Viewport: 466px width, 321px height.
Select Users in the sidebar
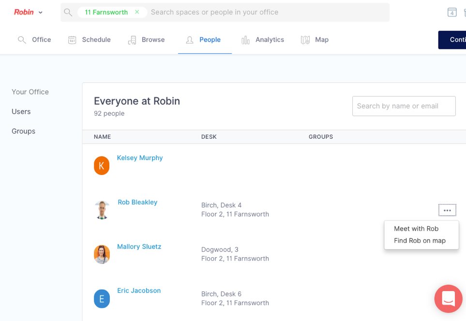click(x=21, y=111)
